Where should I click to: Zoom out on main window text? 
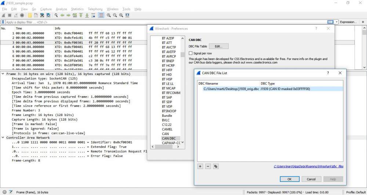tap(115, 15)
